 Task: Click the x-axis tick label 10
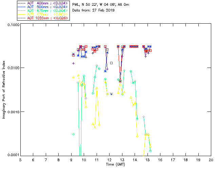pyautogui.click(x=84, y=160)
